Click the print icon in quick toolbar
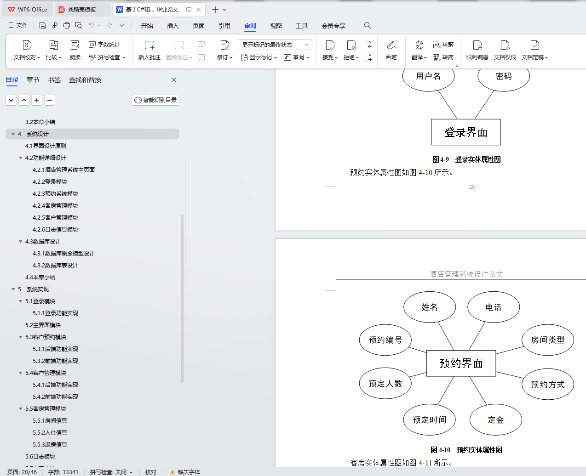586x476 pixels. pos(67,25)
